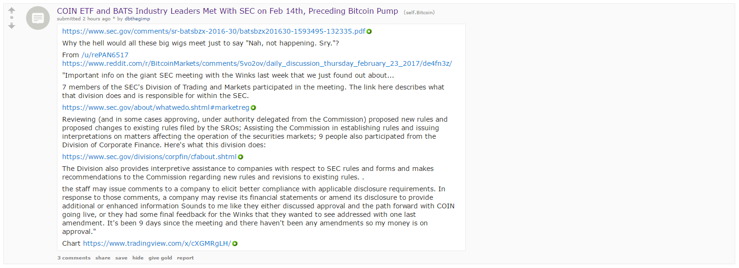Upvote the COIN ETF post
The width and height of the screenshot is (739, 268).
click(12, 10)
